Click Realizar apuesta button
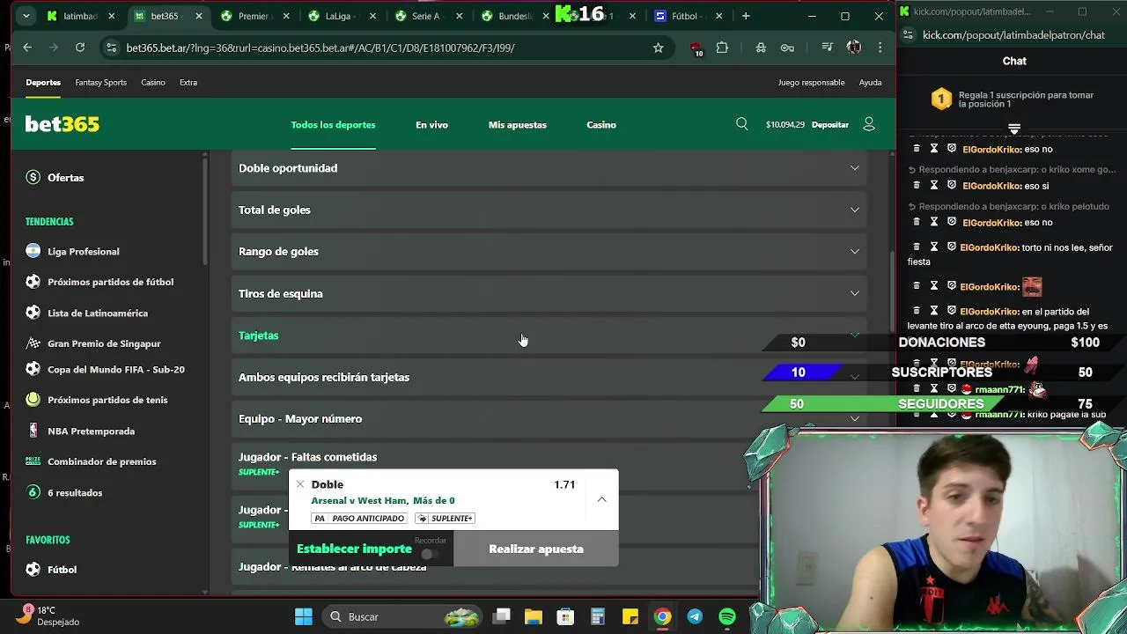The image size is (1127, 634). pos(536,549)
